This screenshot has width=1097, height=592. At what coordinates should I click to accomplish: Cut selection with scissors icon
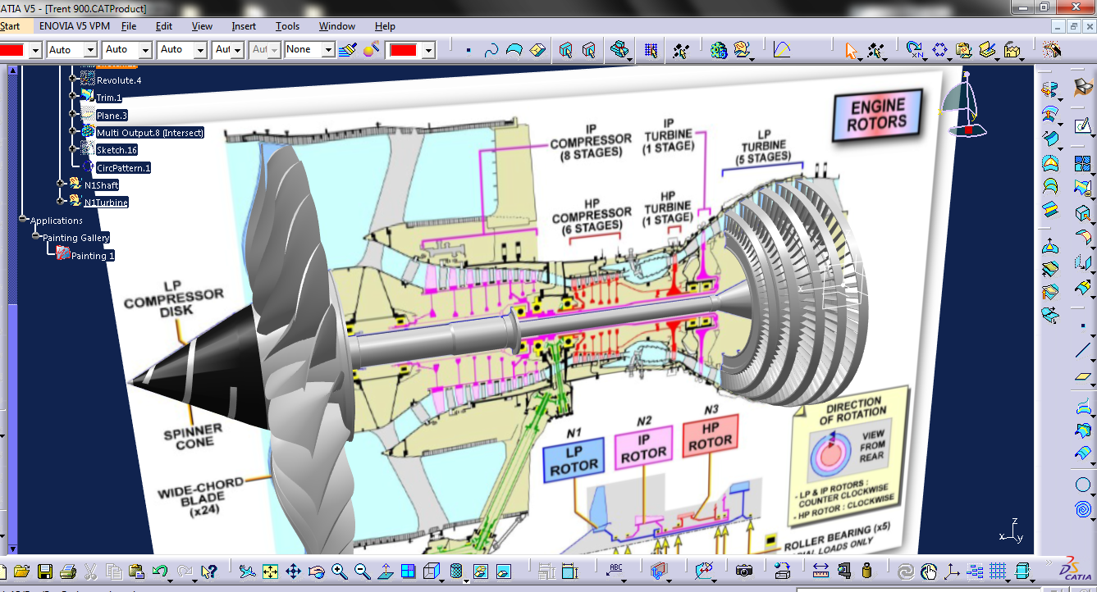click(x=91, y=572)
